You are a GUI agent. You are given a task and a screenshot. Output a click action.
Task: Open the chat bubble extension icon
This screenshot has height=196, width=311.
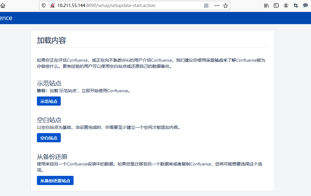(305, 5)
